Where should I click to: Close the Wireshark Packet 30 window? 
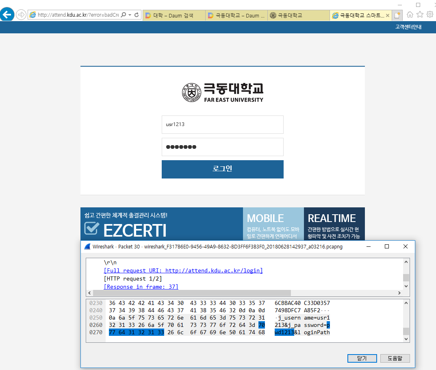coord(406,246)
